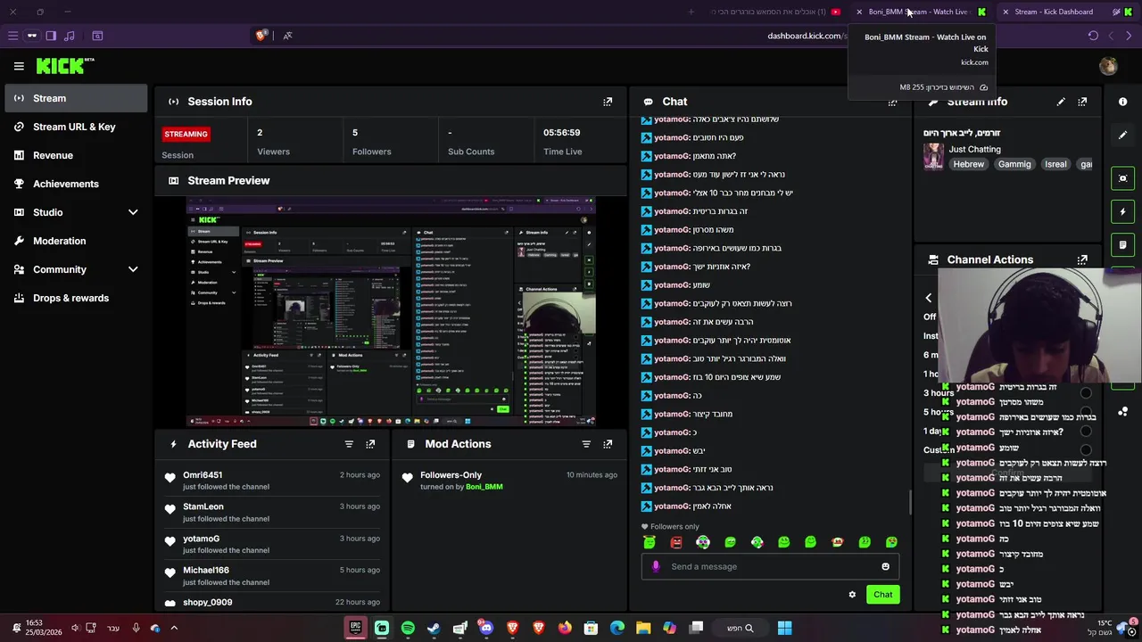Pop out the Stream Info panel

(x=1082, y=102)
